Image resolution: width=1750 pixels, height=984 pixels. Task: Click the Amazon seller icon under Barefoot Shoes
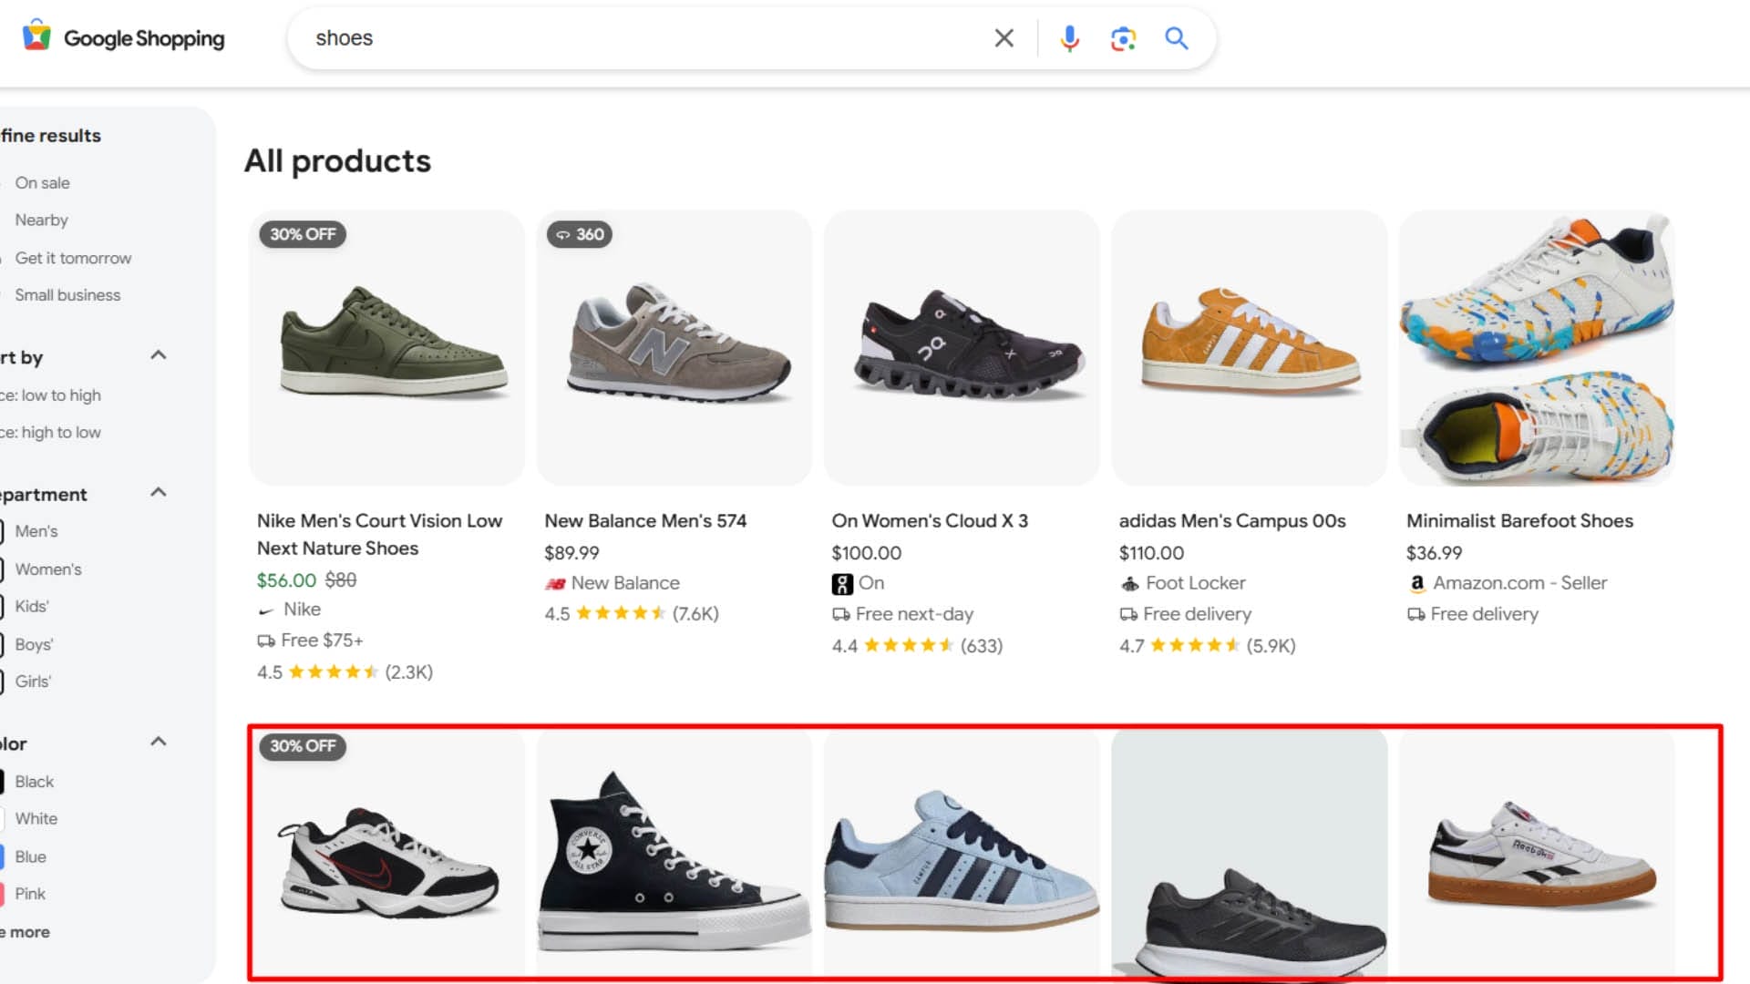1418,583
